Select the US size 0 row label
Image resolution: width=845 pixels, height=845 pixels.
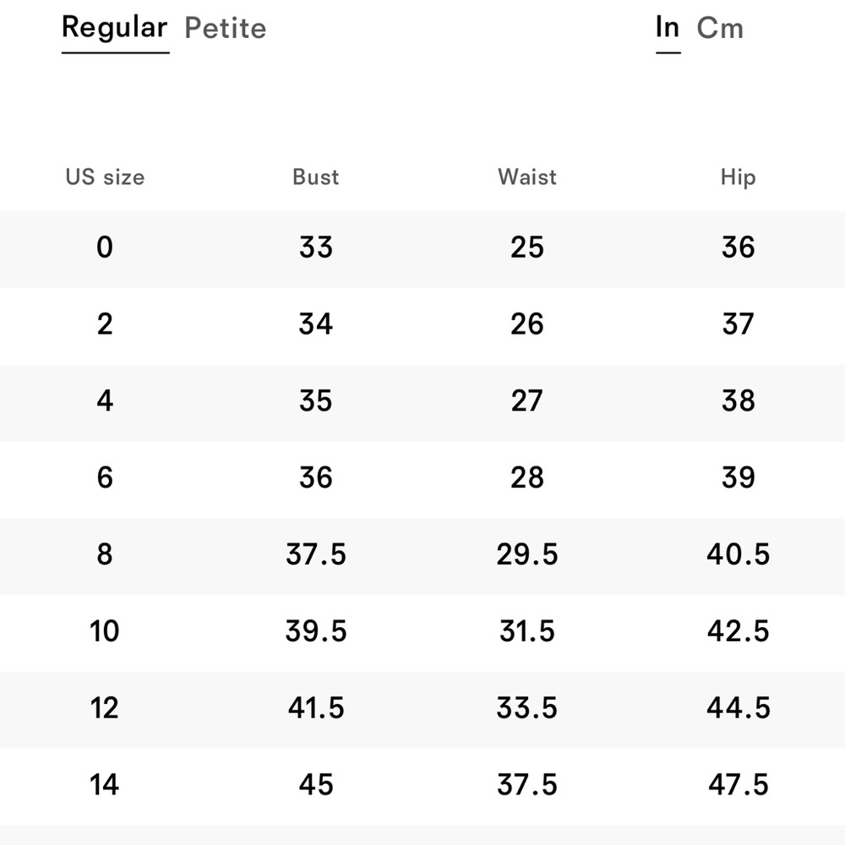tap(105, 248)
